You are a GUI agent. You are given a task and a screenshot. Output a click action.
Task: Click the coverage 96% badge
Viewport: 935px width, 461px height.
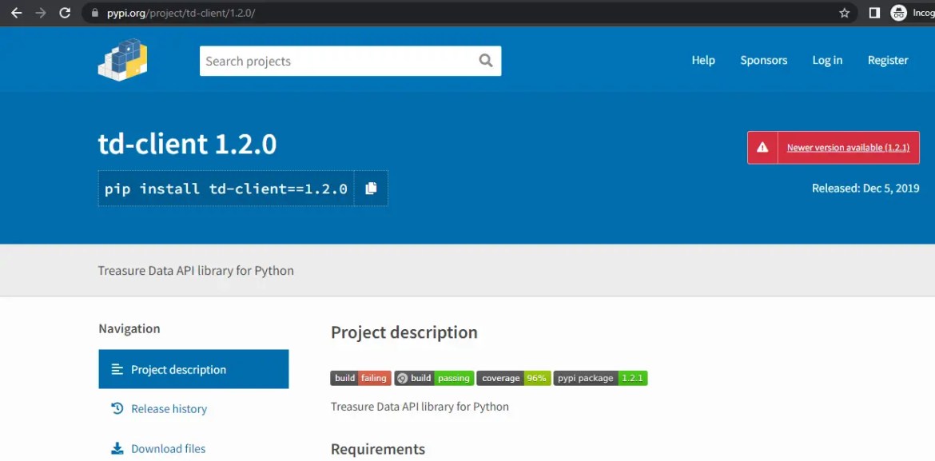point(513,378)
